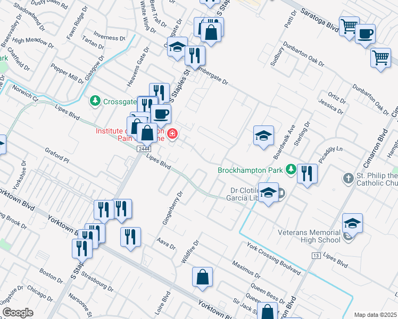Select the restaurant marker beside Brockhampton Park
The image size is (398, 319).
[x=308, y=174]
